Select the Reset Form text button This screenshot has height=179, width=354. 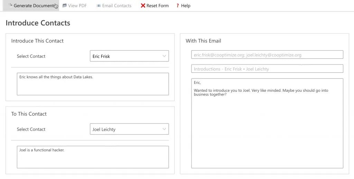point(157,6)
